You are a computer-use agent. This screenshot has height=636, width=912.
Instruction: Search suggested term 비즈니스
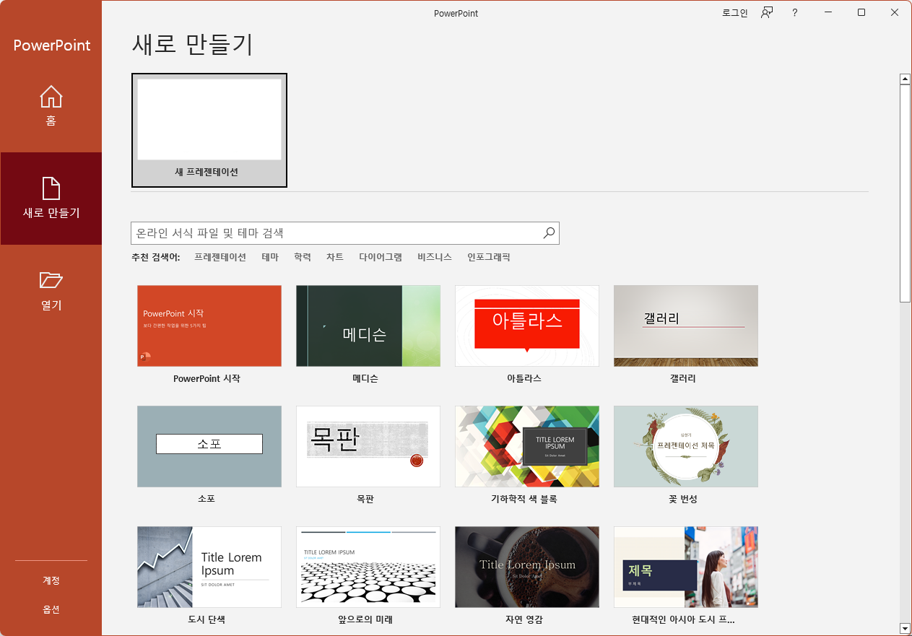click(x=435, y=257)
